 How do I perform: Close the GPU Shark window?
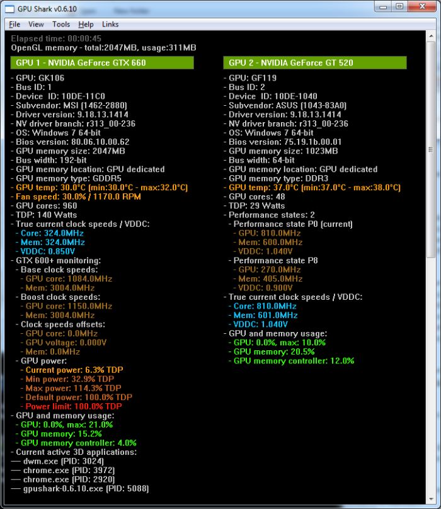click(422, 6)
